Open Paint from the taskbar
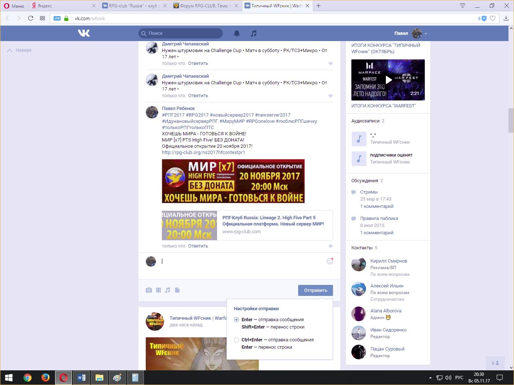 point(117,378)
